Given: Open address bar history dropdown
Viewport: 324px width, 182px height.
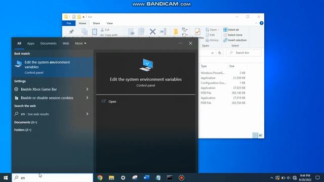Looking at the screenshot, I should coord(213,53).
